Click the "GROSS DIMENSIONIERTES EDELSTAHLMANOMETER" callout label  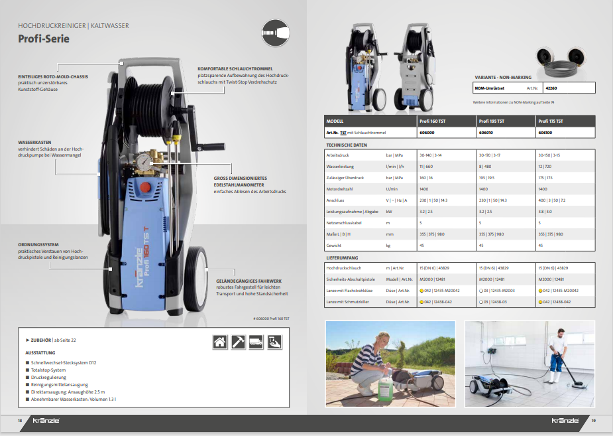point(241,181)
